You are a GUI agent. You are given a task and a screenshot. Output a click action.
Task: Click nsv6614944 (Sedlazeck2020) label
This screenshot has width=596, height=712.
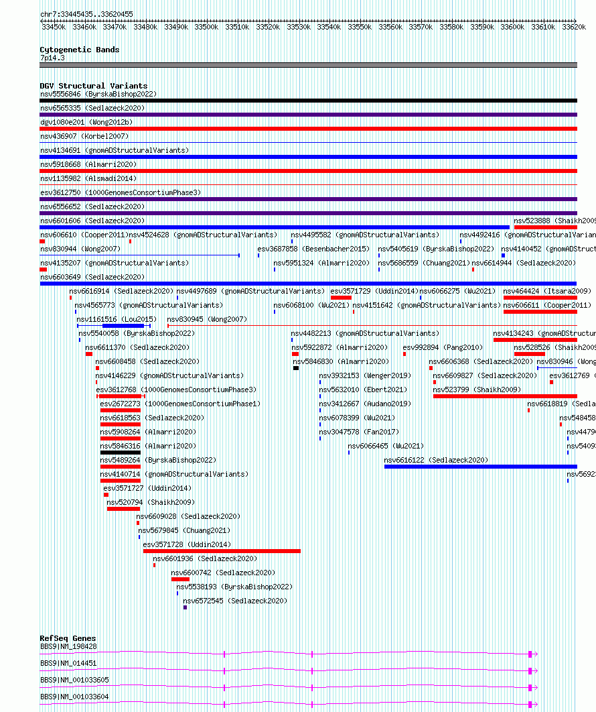524,263
